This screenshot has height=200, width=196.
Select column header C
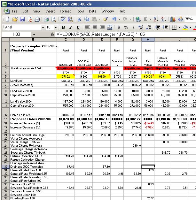click(66, 40)
